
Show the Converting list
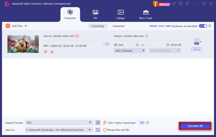[98, 26]
